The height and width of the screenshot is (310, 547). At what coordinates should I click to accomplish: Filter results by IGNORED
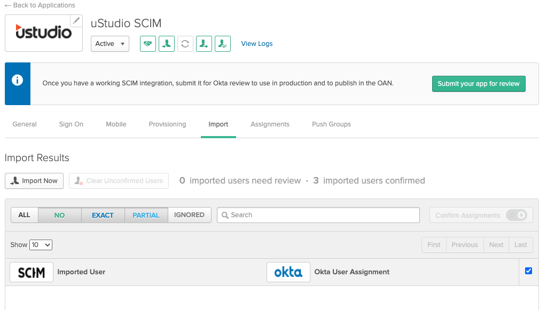190,215
